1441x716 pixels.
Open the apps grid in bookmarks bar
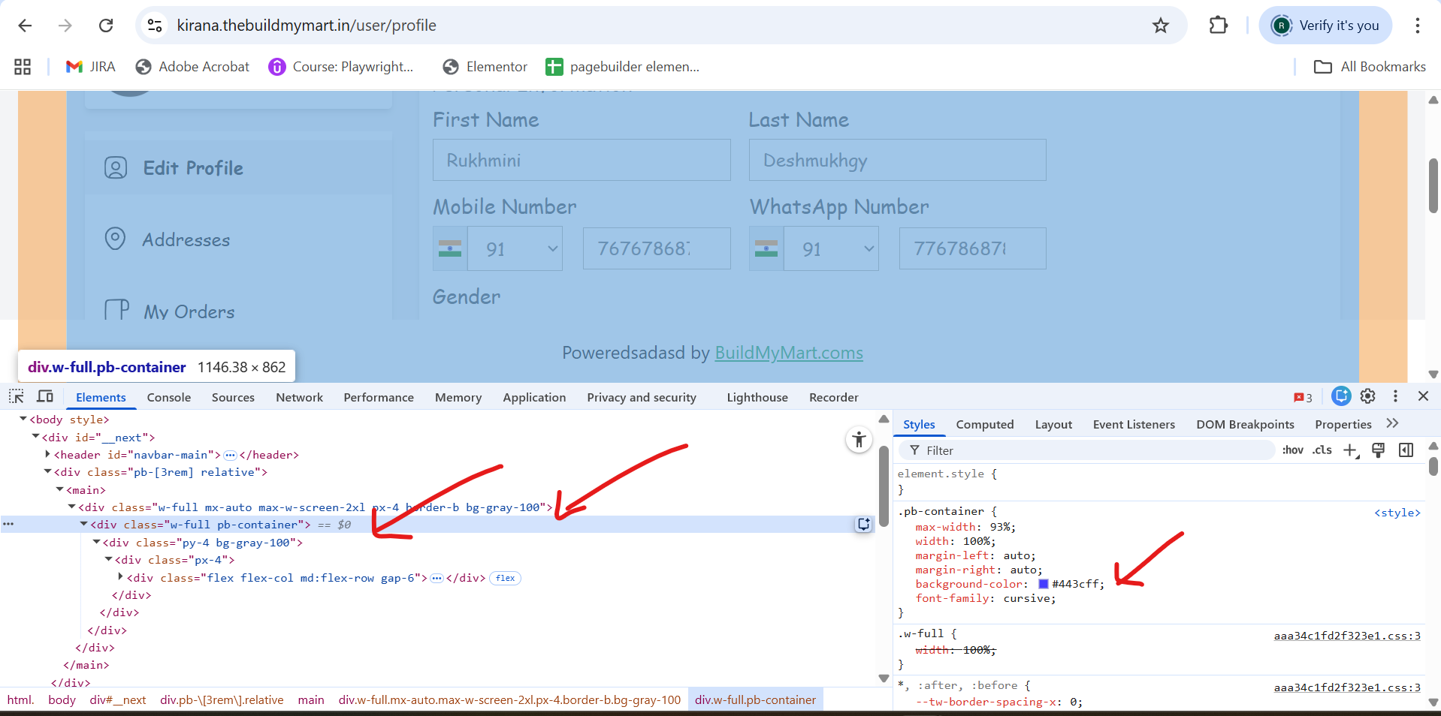[23, 67]
